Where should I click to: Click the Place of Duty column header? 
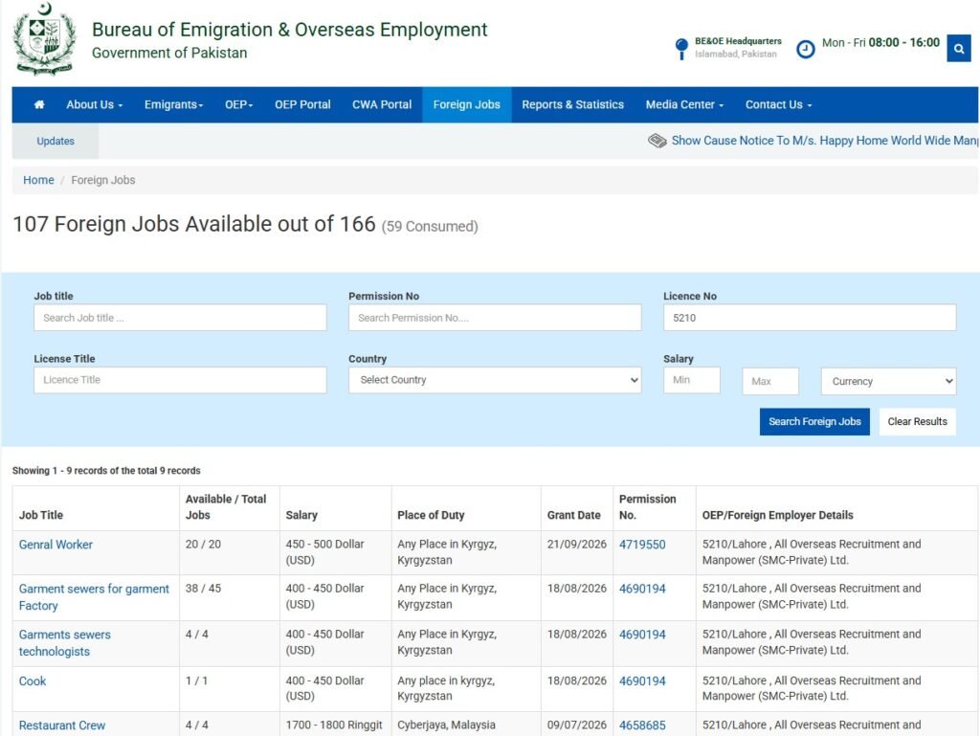pos(431,515)
